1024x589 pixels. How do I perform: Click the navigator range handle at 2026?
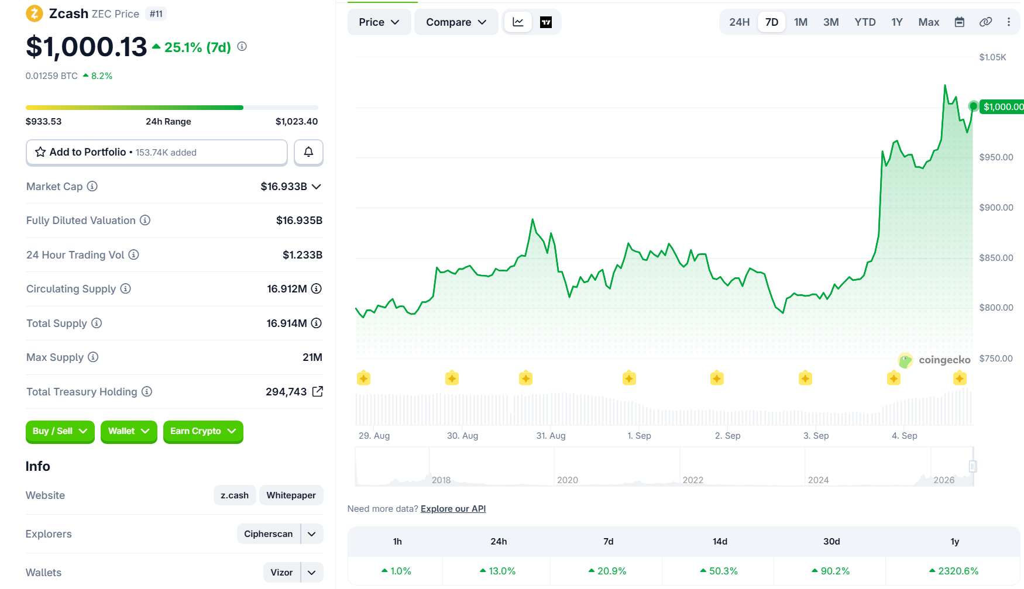tap(973, 466)
